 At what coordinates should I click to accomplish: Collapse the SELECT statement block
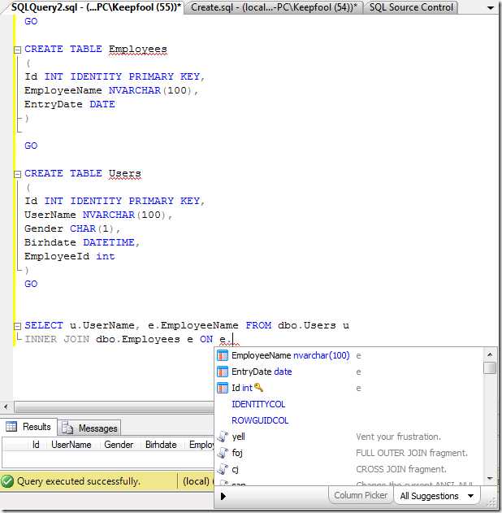point(17,326)
